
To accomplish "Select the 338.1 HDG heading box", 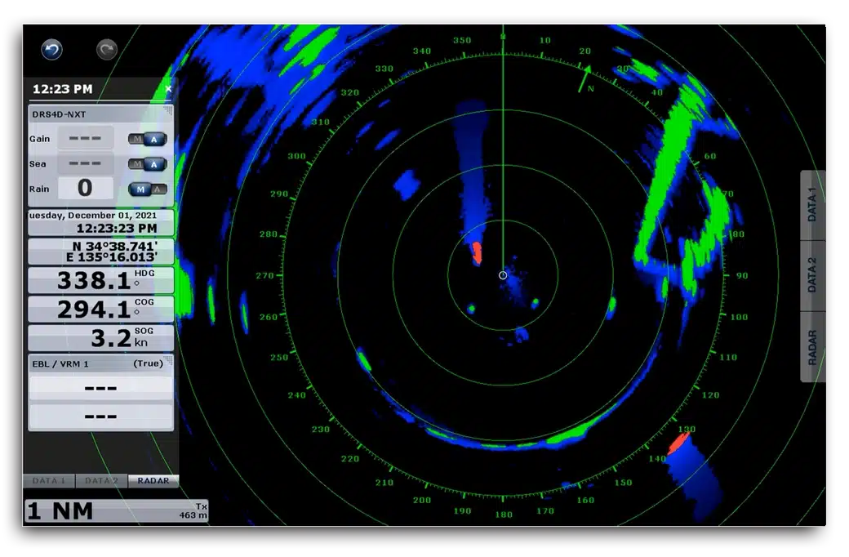I will [101, 280].
